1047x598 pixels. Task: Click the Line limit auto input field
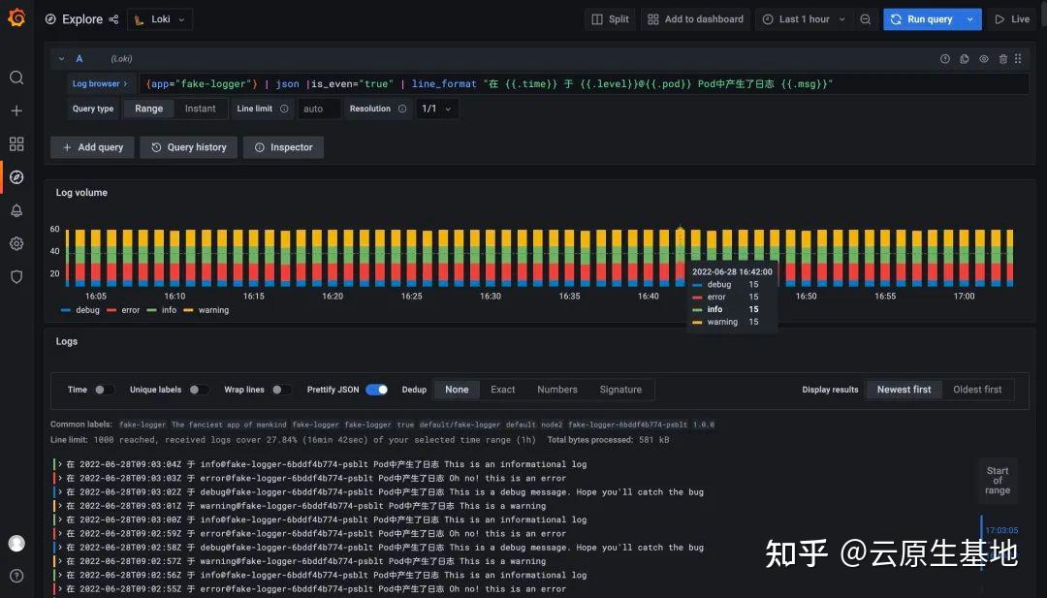(x=320, y=109)
